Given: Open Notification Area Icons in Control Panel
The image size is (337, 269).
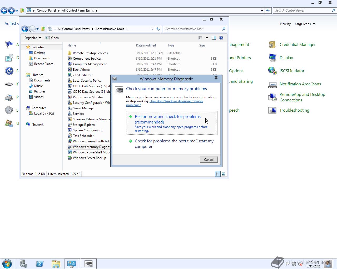Looking at the screenshot, I should click(x=300, y=84).
